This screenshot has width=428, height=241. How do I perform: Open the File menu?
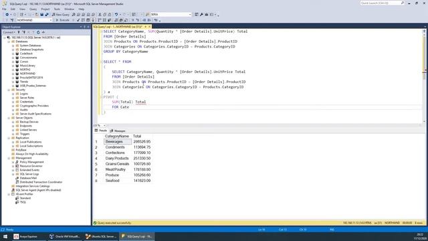coord(5,9)
